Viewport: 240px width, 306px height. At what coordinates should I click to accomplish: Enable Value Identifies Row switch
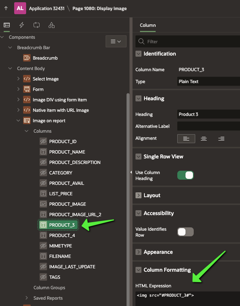[x=185, y=232]
